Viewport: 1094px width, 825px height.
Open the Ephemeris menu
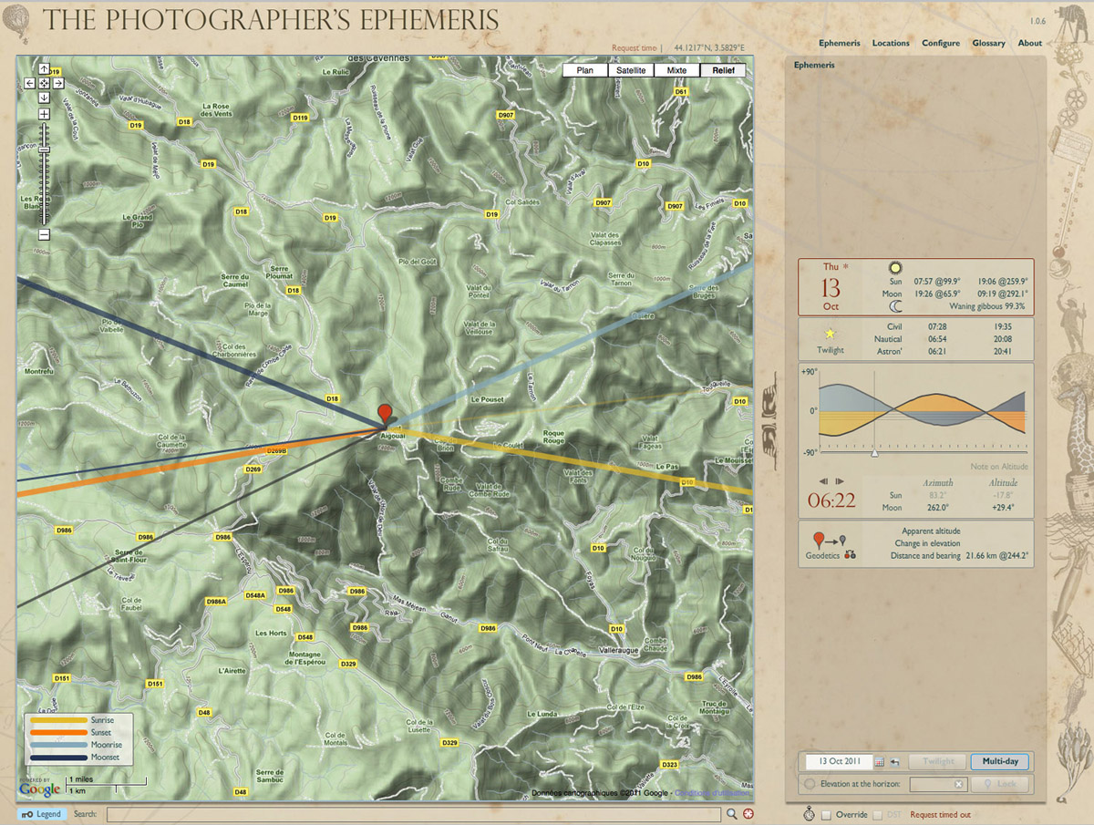(x=839, y=43)
